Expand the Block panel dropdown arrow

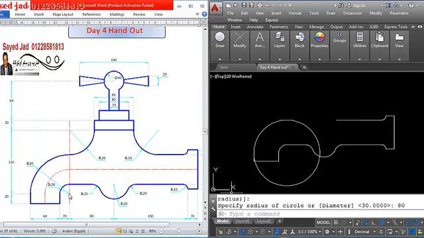(299, 59)
